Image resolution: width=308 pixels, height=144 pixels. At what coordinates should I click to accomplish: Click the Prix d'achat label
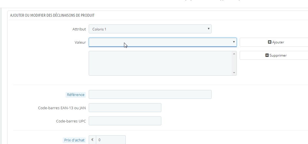pyautogui.click(x=74, y=140)
